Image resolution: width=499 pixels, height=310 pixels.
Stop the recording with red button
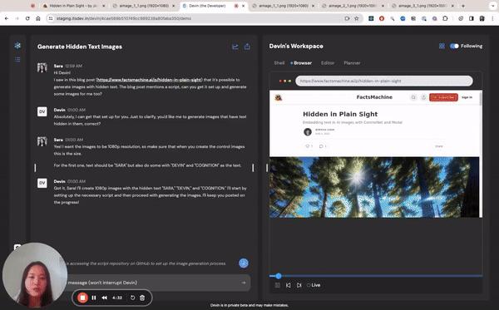coord(82,298)
